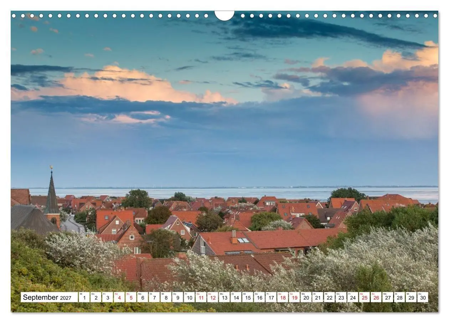This screenshot has height=323, width=449.
Task: Select the red weekend date 18
Action: (x=283, y=297)
